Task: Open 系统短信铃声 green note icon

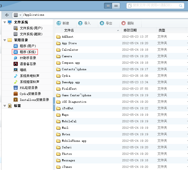Action: click(16, 82)
